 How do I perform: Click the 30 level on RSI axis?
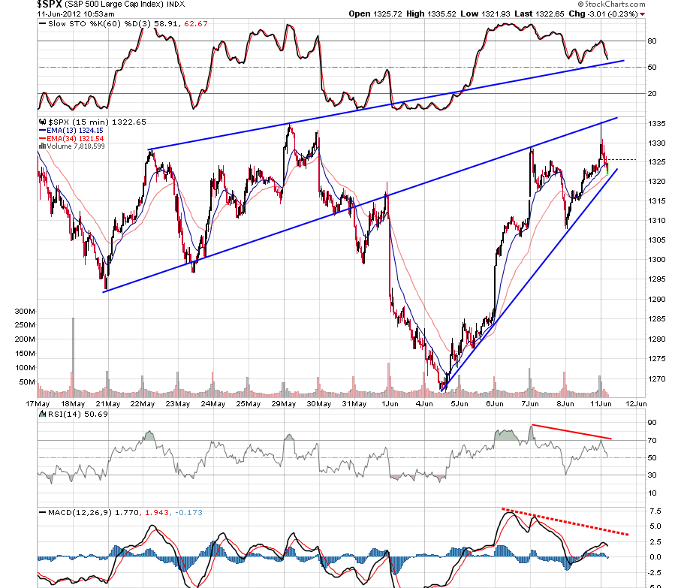(652, 475)
